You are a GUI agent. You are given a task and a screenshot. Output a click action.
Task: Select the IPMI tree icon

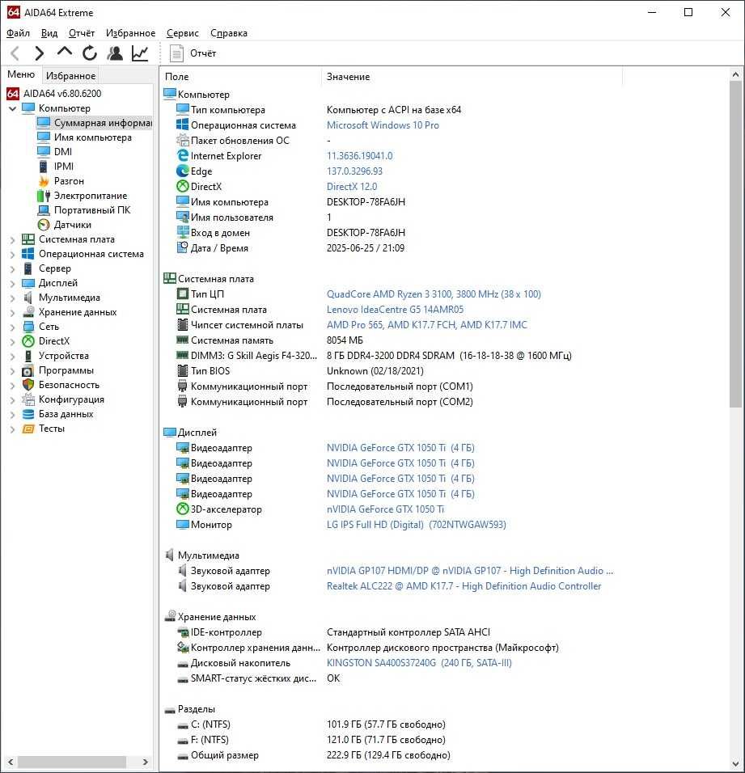point(44,166)
